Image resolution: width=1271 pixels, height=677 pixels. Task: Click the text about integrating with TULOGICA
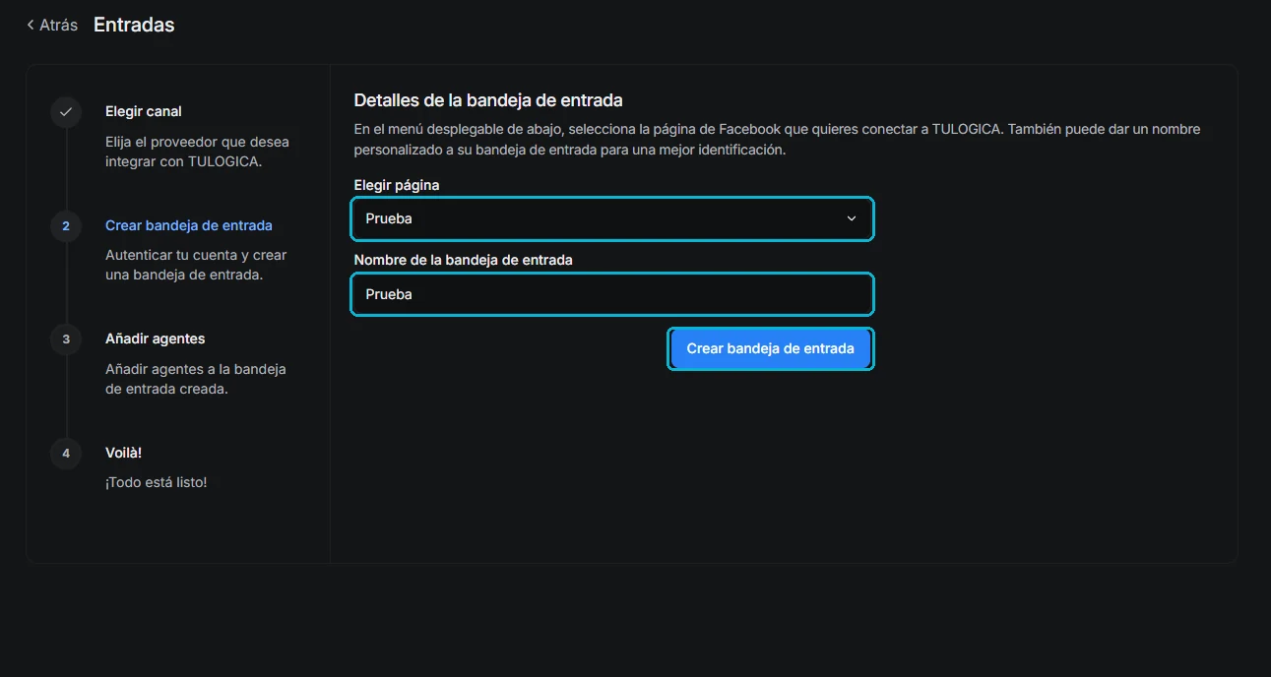197,152
